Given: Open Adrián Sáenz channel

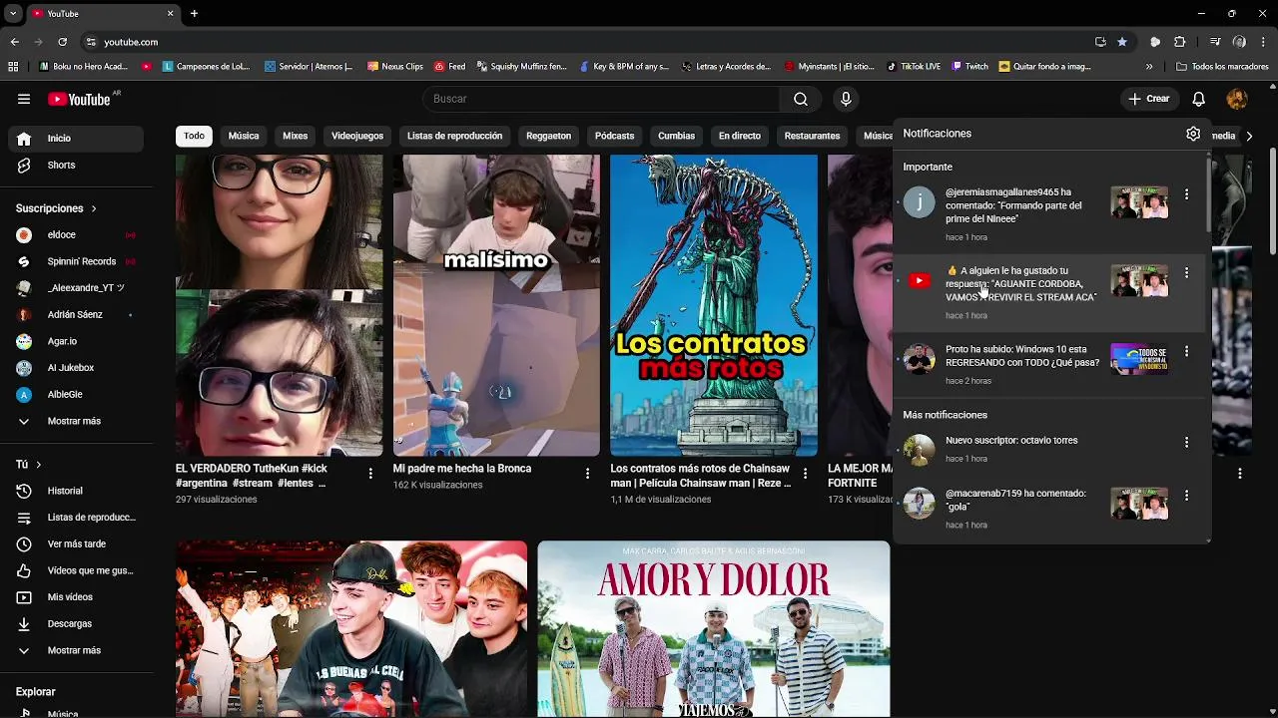Looking at the screenshot, I should 76,314.
